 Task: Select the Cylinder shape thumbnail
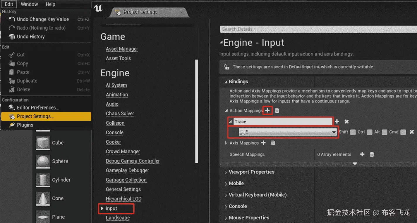(x=43, y=180)
